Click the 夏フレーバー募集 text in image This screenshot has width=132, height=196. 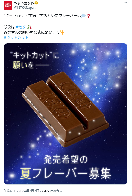click(x=66, y=173)
